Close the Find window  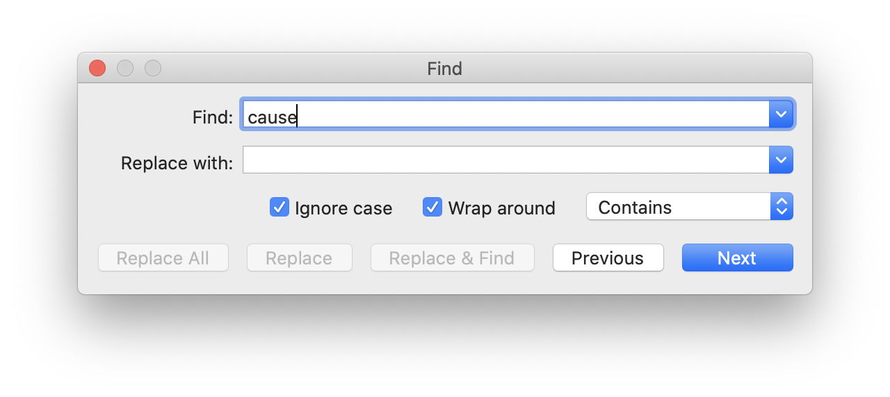(97, 68)
